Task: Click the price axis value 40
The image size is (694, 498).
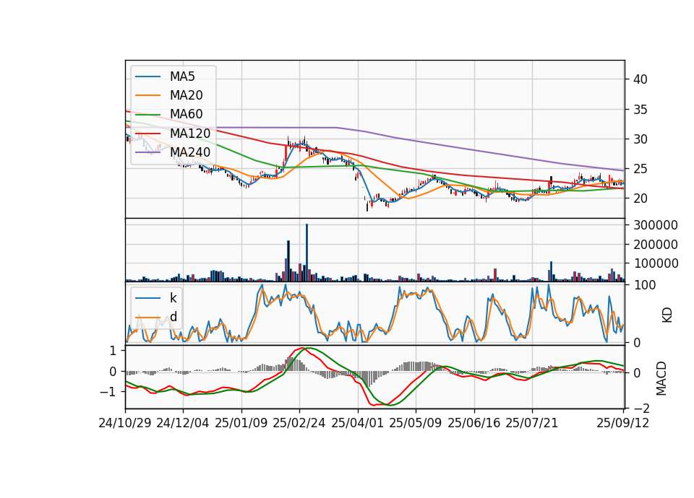Action: click(641, 79)
